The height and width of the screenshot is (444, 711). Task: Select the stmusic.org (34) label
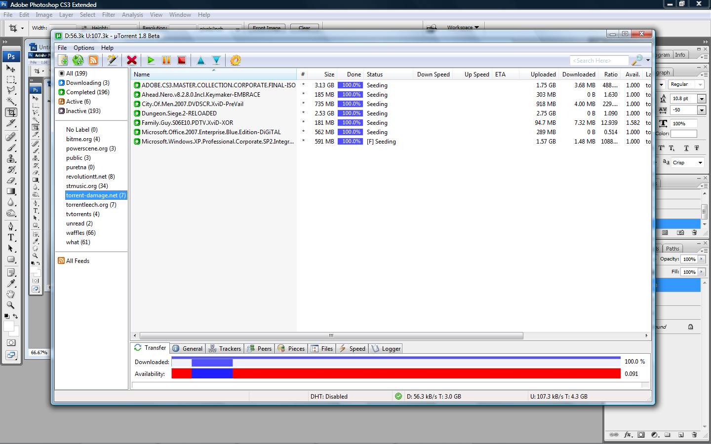pyautogui.click(x=87, y=186)
